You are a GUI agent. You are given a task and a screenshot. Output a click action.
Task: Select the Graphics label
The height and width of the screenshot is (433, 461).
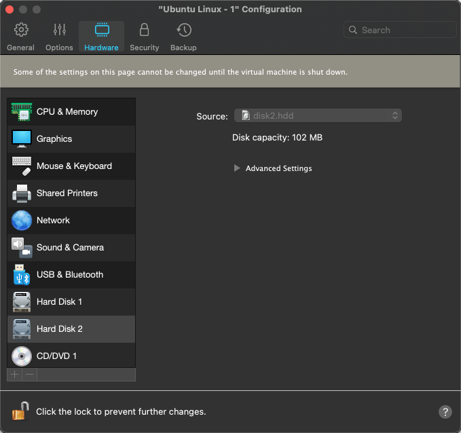(54, 138)
